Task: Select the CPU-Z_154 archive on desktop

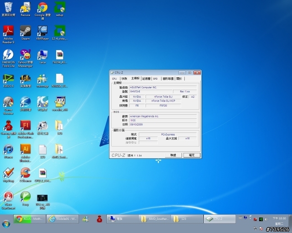Action: point(42,175)
